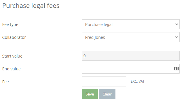Choose the 'Fred Jones' collaborator text
The width and height of the screenshot is (186, 106).
[x=95, y=37]
